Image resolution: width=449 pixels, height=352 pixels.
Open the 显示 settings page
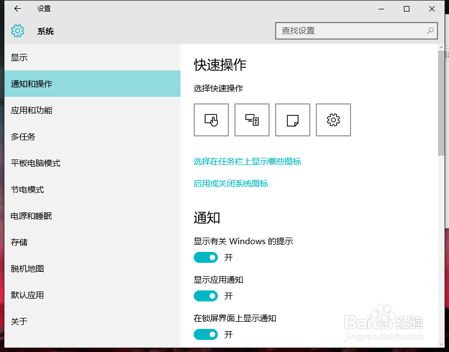92,58
